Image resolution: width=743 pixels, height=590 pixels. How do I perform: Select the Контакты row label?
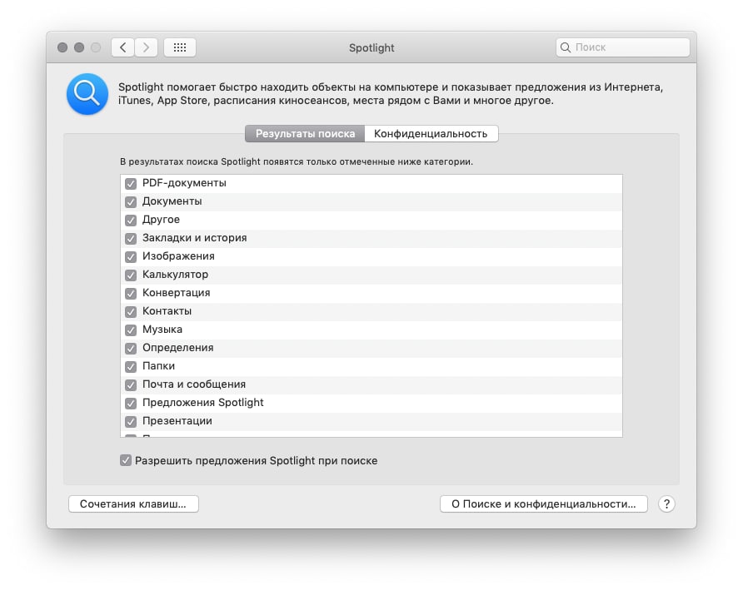pyautogui.click(x=167, y=311)
